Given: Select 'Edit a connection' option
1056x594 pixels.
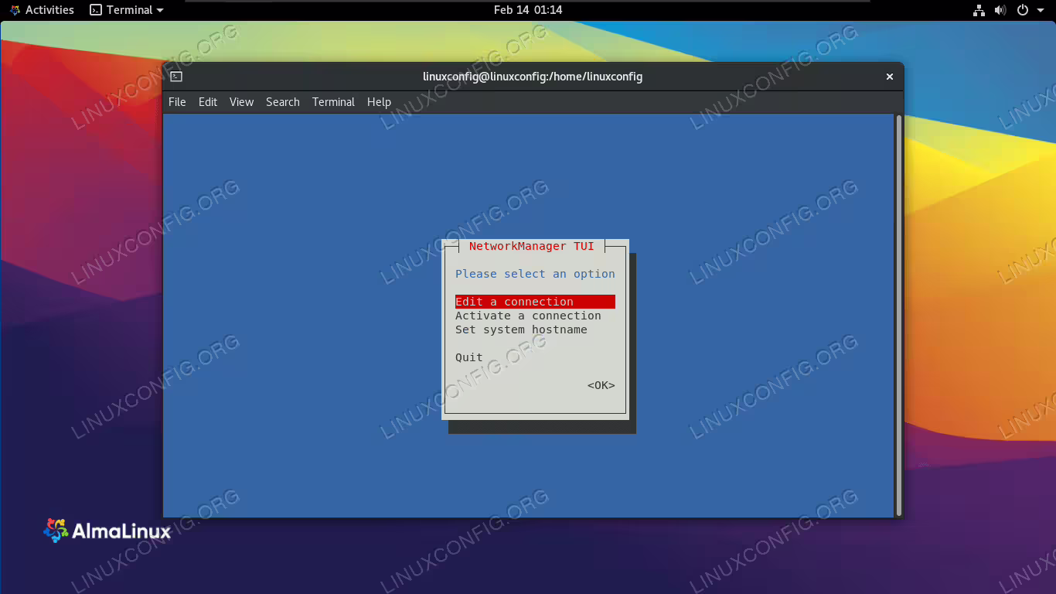Looking at the screenshot, I should [x=535, y=302].
